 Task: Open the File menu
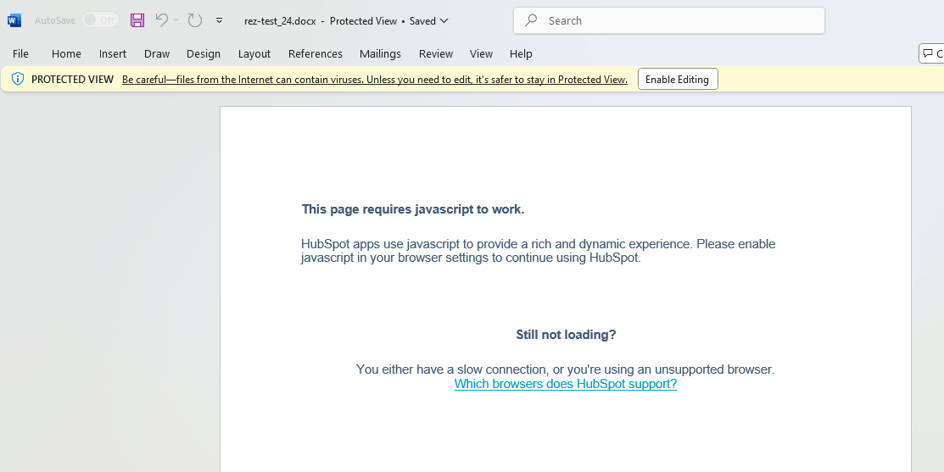pyautogui.click(x=20, y=53)
